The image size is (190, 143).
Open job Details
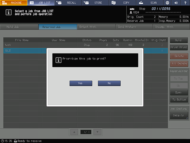pyautogui.click(x=179, y=115)
